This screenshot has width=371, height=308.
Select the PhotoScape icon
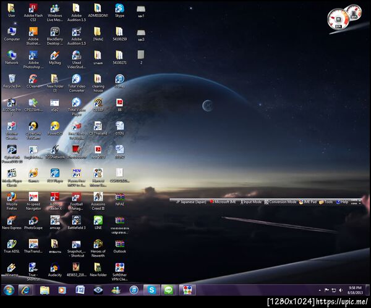click(x=33, y=222)
